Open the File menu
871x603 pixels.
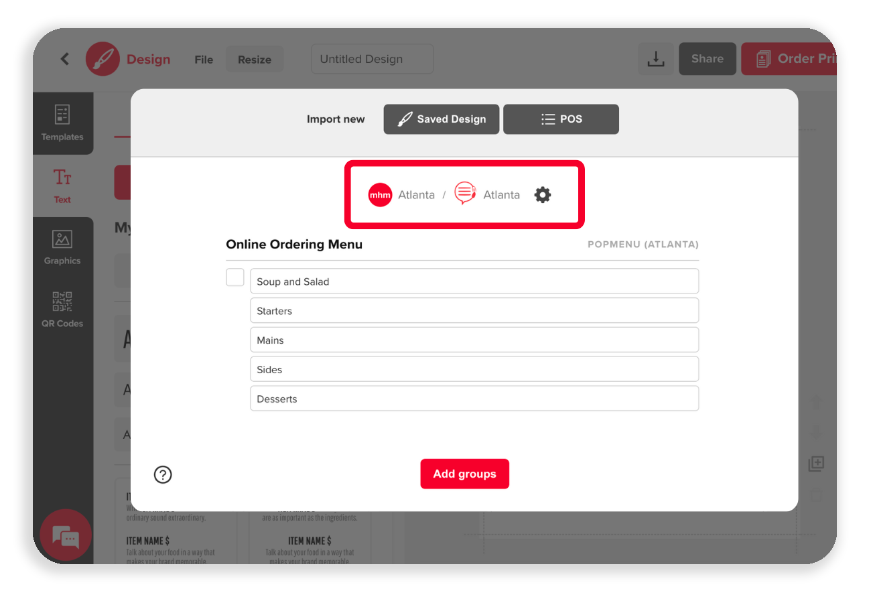204,60
